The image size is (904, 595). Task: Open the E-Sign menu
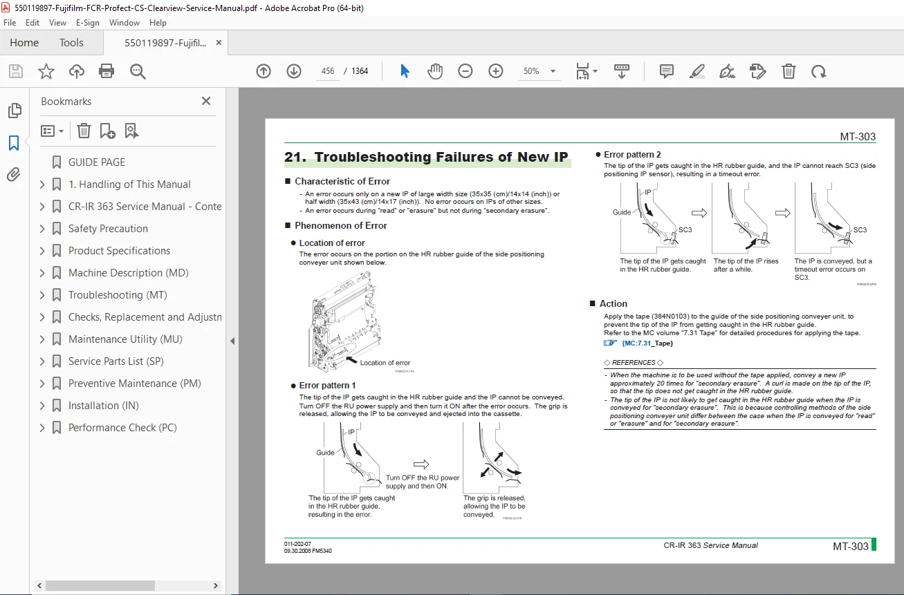[x=88, y=23]
